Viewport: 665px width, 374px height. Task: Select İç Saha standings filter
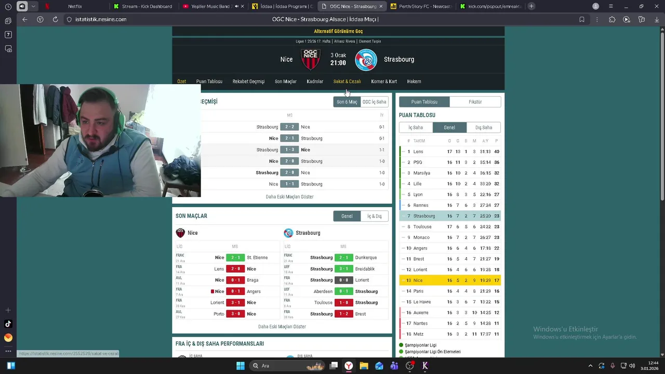coord(416,127)
